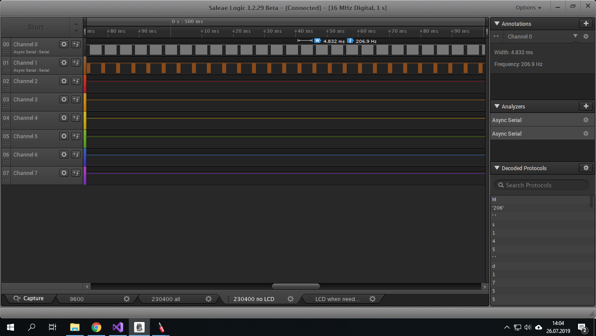Add a new annotation with plus button
This screenshot has width=596, height=336.
tap(586, 24)
